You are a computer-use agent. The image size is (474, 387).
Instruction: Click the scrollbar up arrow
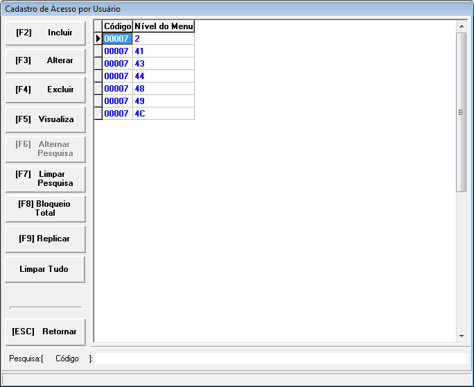coord(462,26)
